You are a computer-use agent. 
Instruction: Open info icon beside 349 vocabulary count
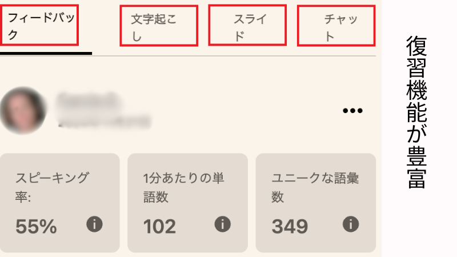pyautogui.click(x=351, y=224)
